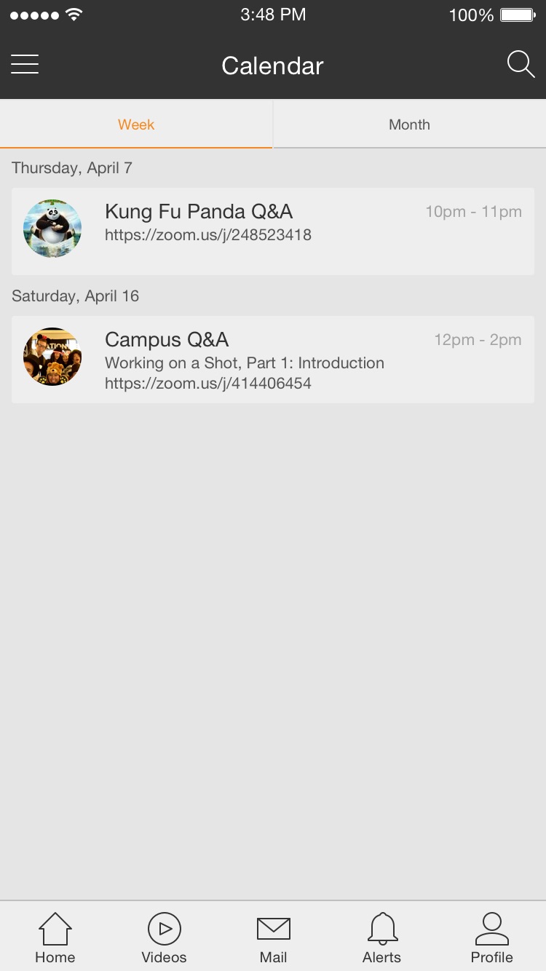This screenshot has height=971, width=546.
Task: Tap the zoom.us/j/248523418 link
Action: coord(208,235)
